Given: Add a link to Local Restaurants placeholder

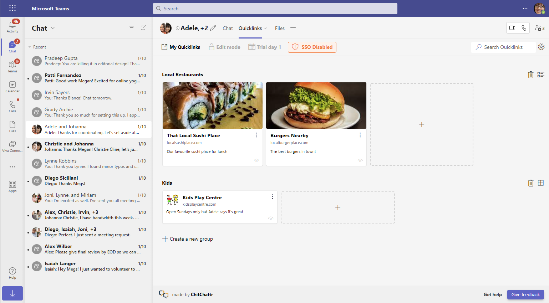Looking at the screenshot, I should (x=422, y=124).
